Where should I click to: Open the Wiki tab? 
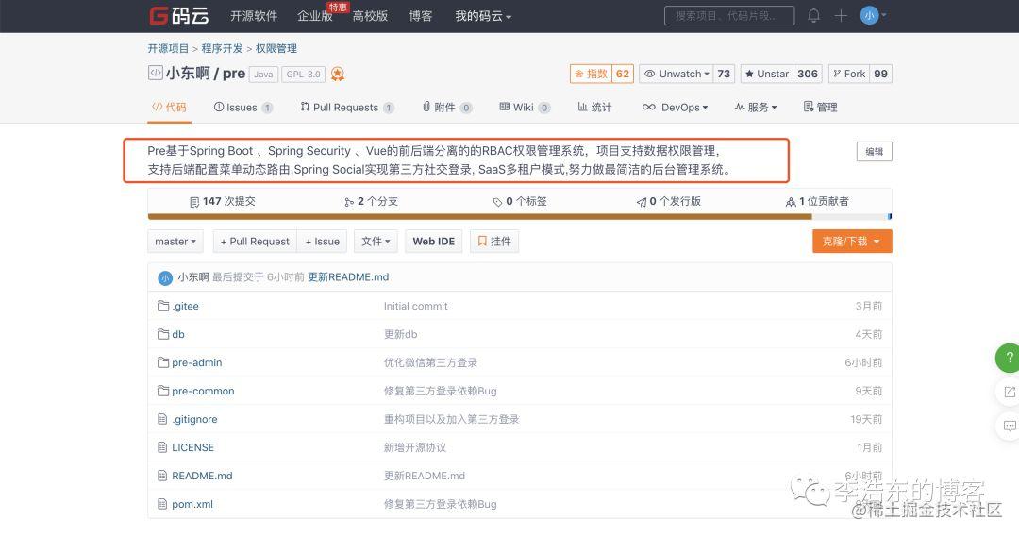(x=525, y=108)
